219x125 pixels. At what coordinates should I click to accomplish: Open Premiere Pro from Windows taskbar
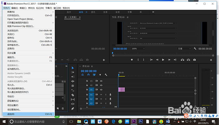(x=134, y=122)
